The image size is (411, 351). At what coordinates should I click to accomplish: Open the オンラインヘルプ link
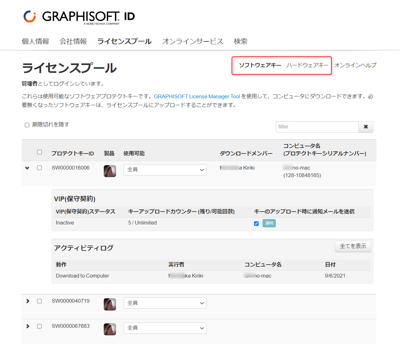(355, 65)
